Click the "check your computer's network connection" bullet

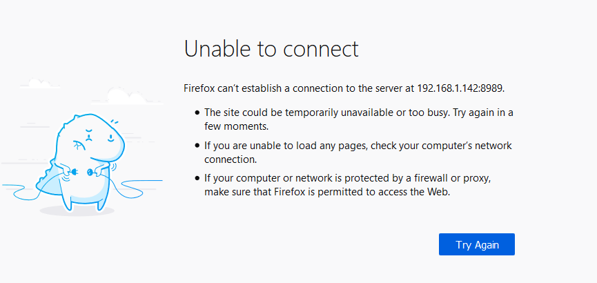[358, 153]
